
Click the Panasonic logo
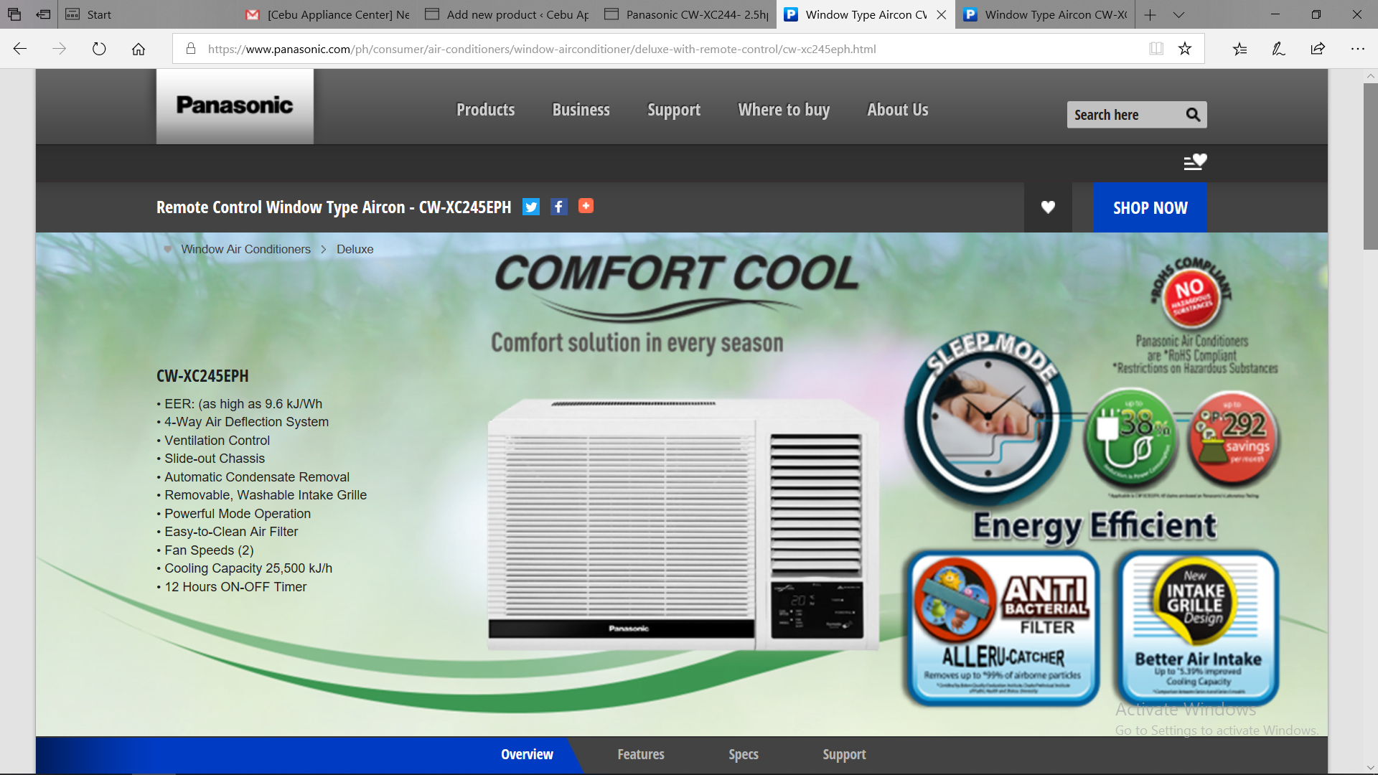click(234, 105)
